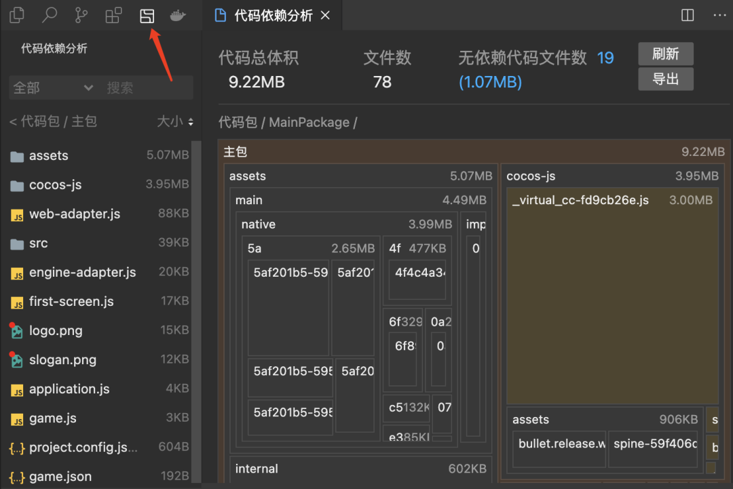Close the 代码依赖分析 tab
The height and width of the screenshot is (489, 733).
325,16
